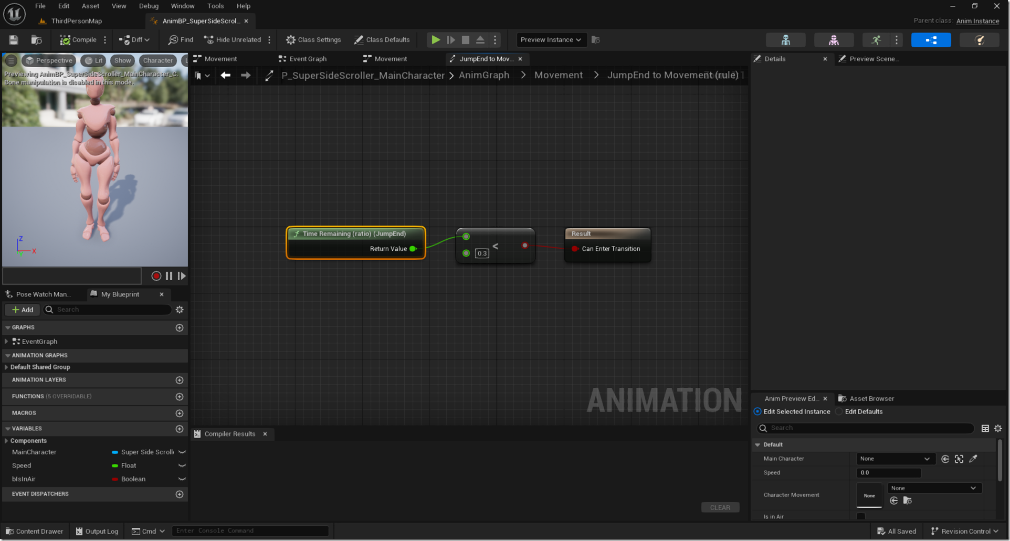1010x541 pixels.
Task: Click Browse to asset icon in toolbar
Action: pyautogui.click(x=36, y=40)
